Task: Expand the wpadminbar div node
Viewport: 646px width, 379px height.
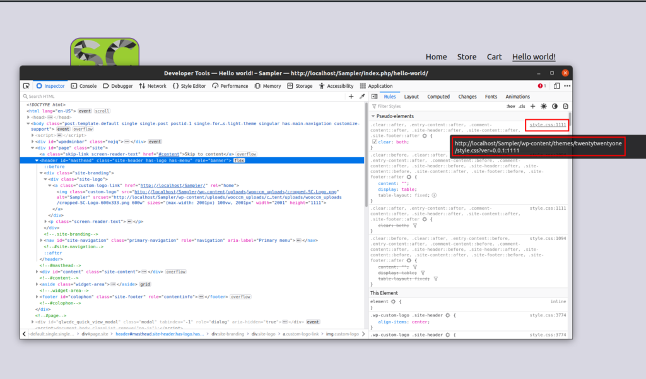Action: click(33, 142)
